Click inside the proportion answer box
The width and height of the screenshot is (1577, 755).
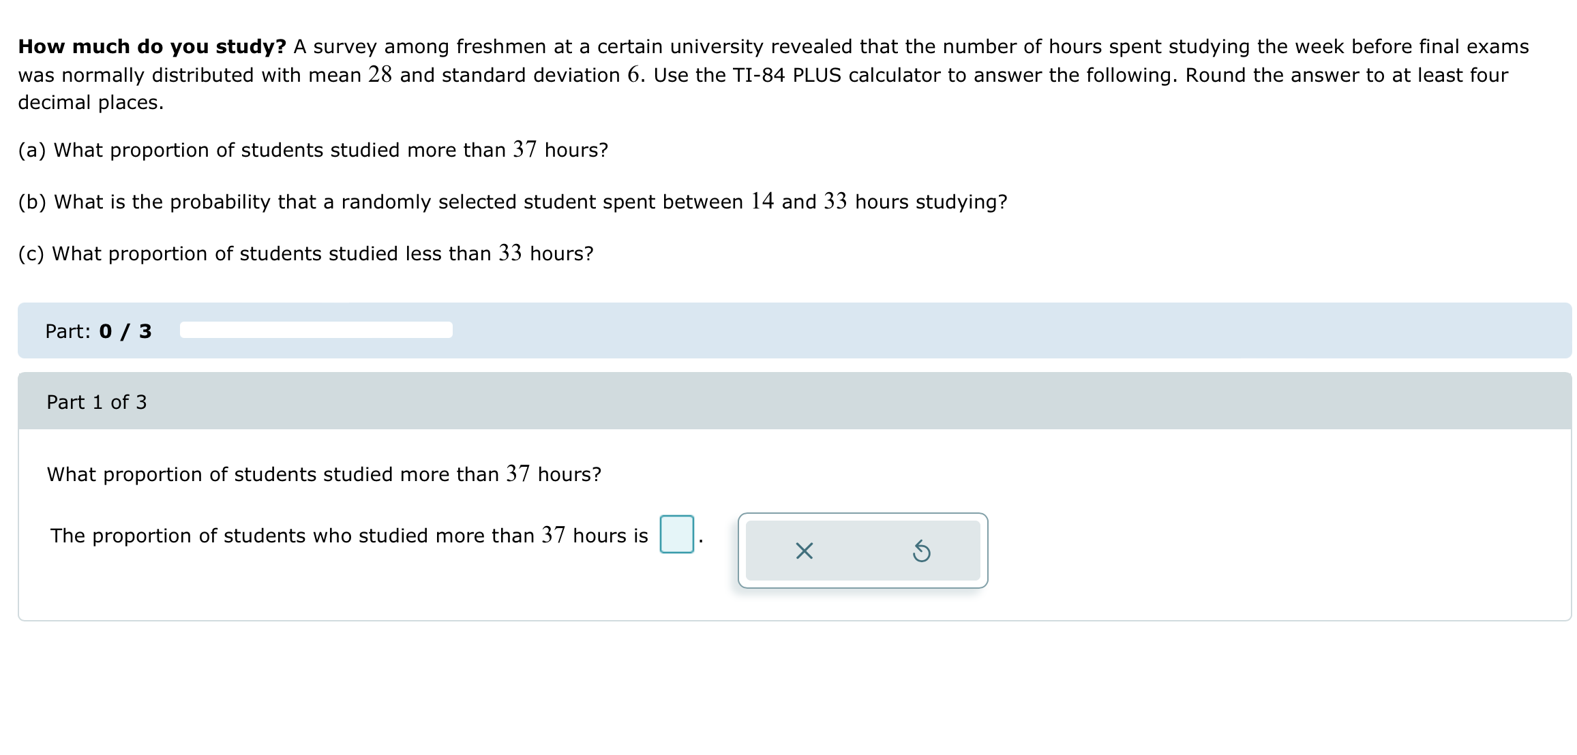click(676, 534)
